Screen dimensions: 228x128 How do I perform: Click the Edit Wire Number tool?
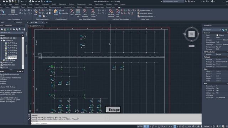pyautogui.click(x=111, y=13)
